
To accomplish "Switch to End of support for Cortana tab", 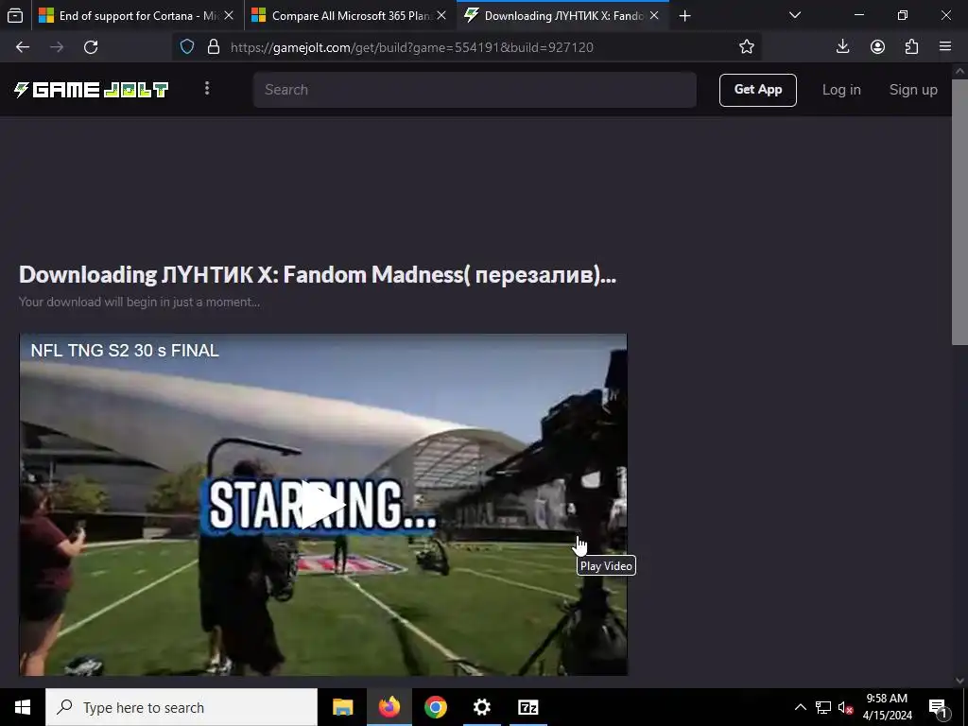I will pos(136,15).
